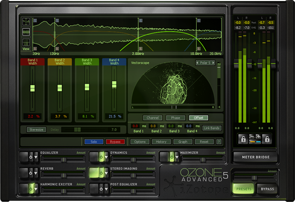The width and height of the screenshot is (295, 202).
Task: Open the Options button
Action: click(140, 141)
